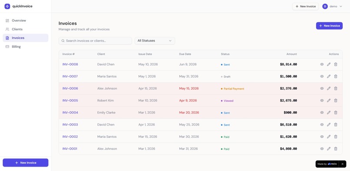
Task: Click the overdue date Mar 20, 2026
Action: pyautogui.click(x=189, y=113)
